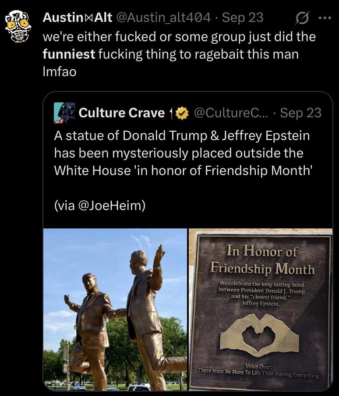Click the Sep 23 timestamp on AustinAlt's post
This screenshot has height=396, width=339.
[243, 18]
